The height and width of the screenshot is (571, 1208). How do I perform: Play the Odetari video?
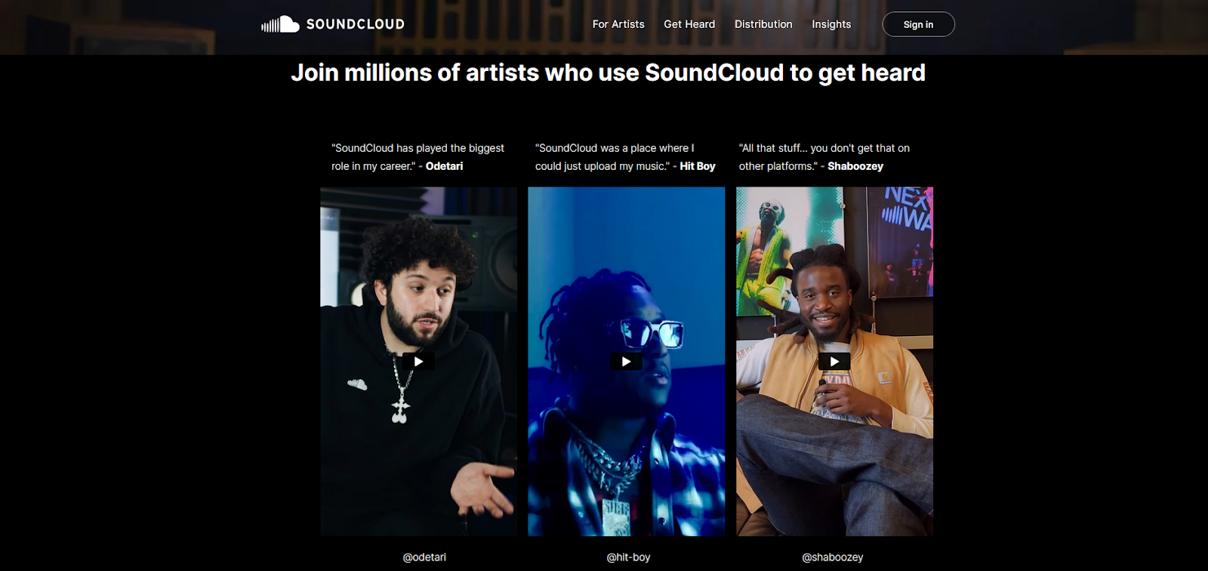418,362
